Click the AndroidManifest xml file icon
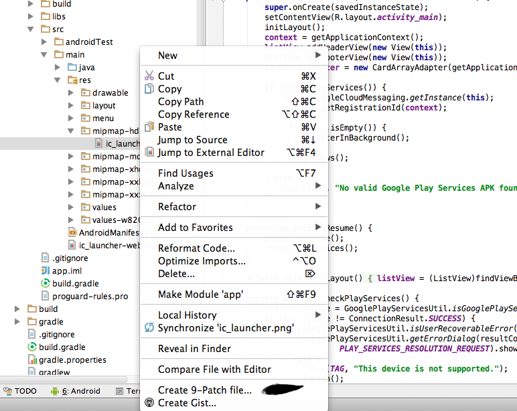517x411 pixels. tap(72, 233)
